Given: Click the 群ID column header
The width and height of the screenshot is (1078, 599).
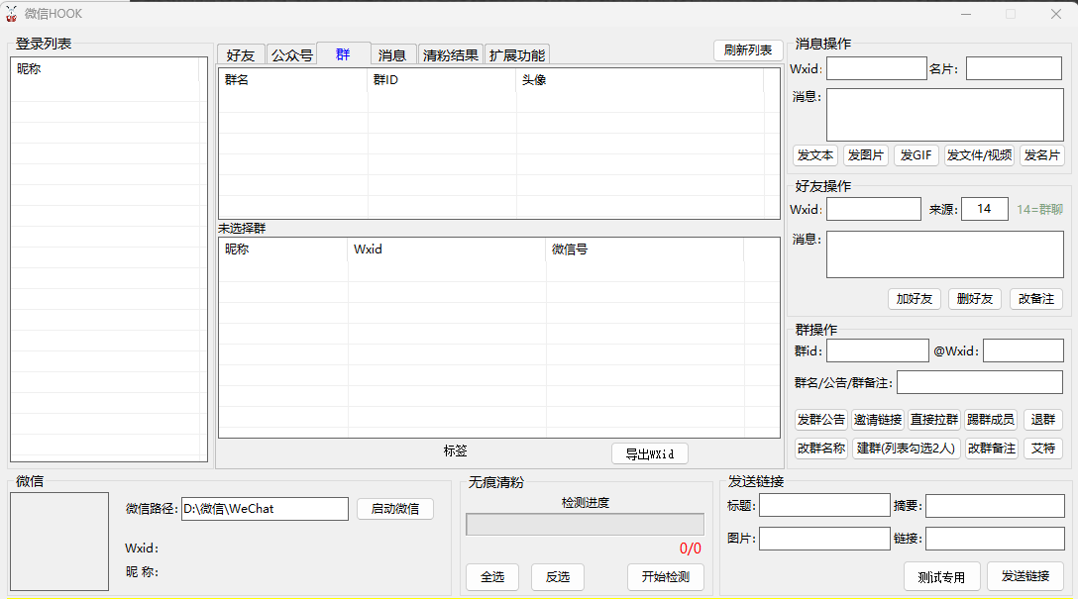Looking at the screenshot, I should 441,80.
